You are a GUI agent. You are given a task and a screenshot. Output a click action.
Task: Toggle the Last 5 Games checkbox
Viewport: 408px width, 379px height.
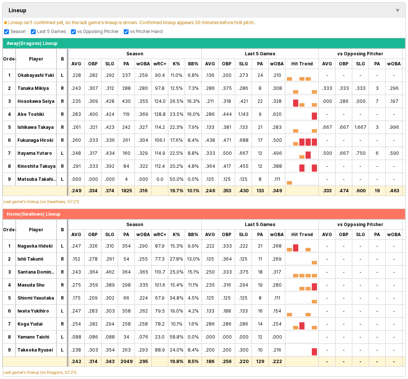click(33, 32)
